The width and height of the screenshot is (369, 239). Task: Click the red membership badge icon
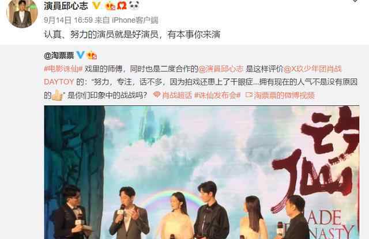(122, 6)
